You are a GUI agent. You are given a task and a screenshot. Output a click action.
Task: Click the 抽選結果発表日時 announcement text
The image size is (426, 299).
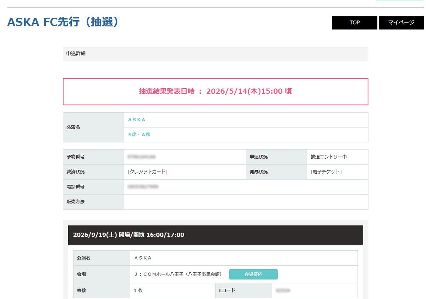[215, 91]
